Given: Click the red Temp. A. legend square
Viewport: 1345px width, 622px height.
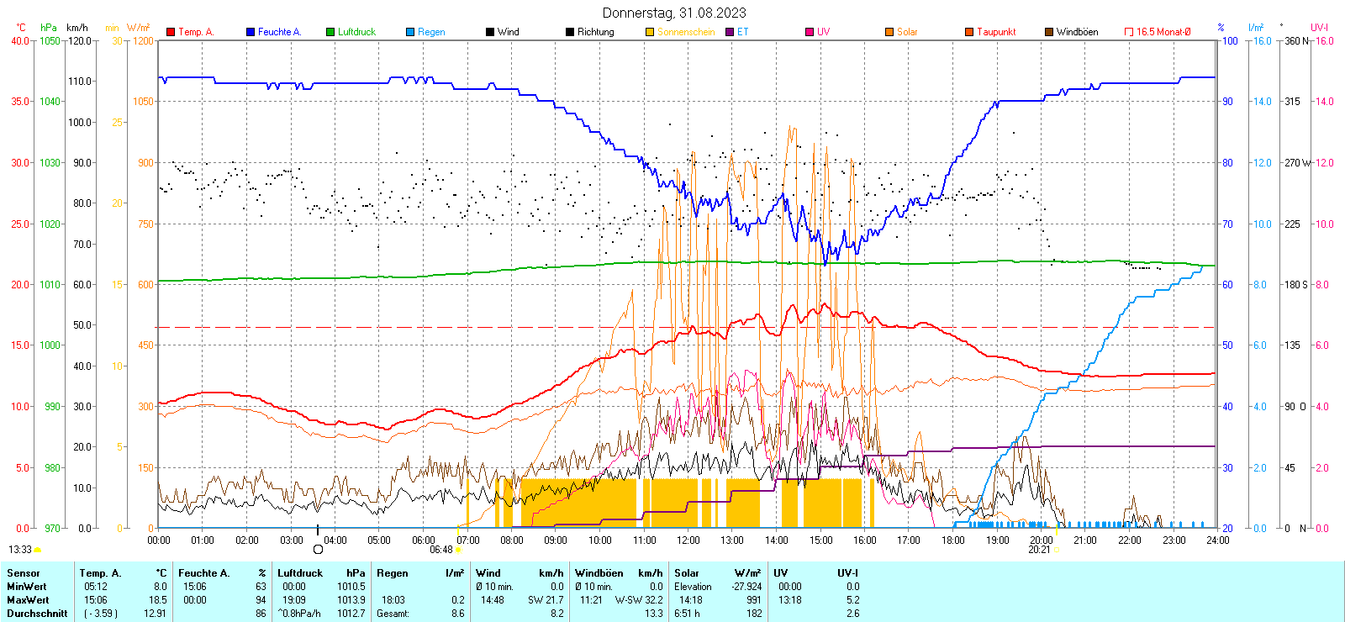Looking at the screenshot, I should (x=171, y=32).
